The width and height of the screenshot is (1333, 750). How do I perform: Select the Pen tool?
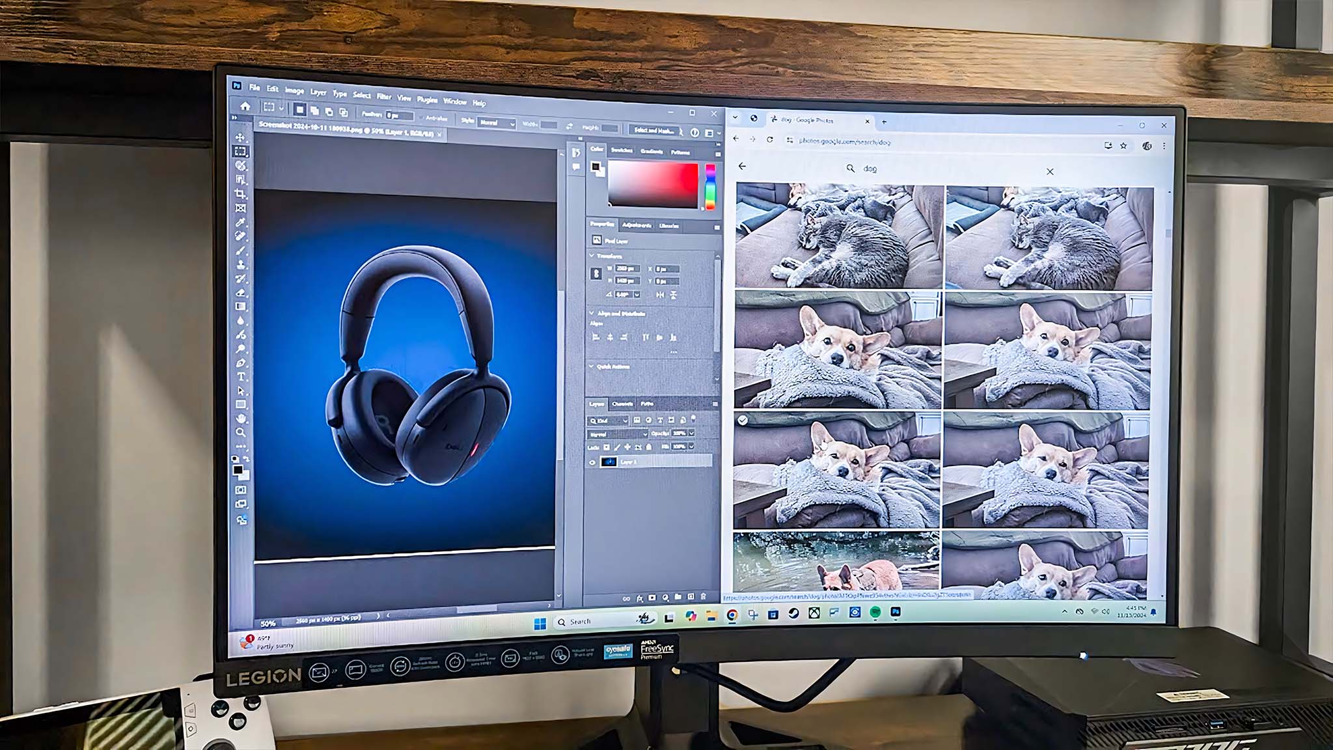tap(241, 363)
